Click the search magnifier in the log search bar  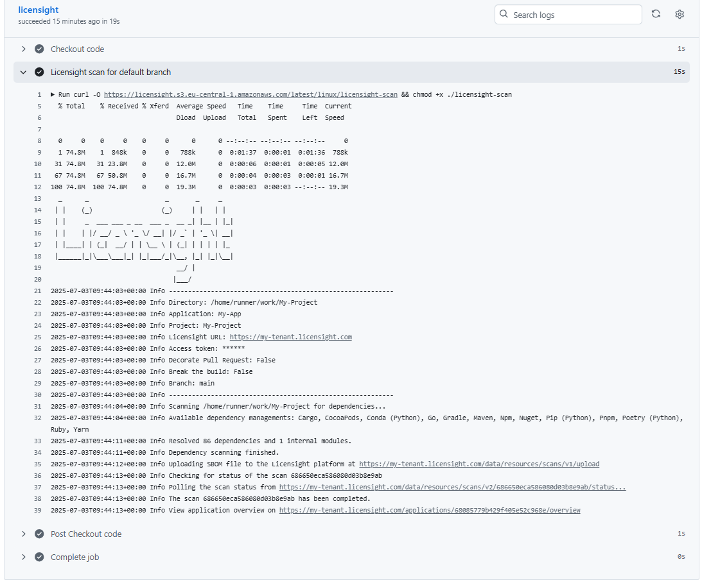pyautogui.click(x=504, y=14)
